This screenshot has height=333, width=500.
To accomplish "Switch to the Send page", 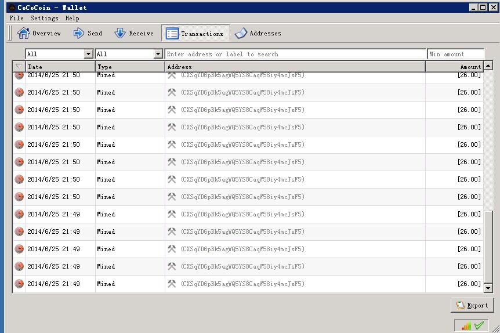I will 88,33.
